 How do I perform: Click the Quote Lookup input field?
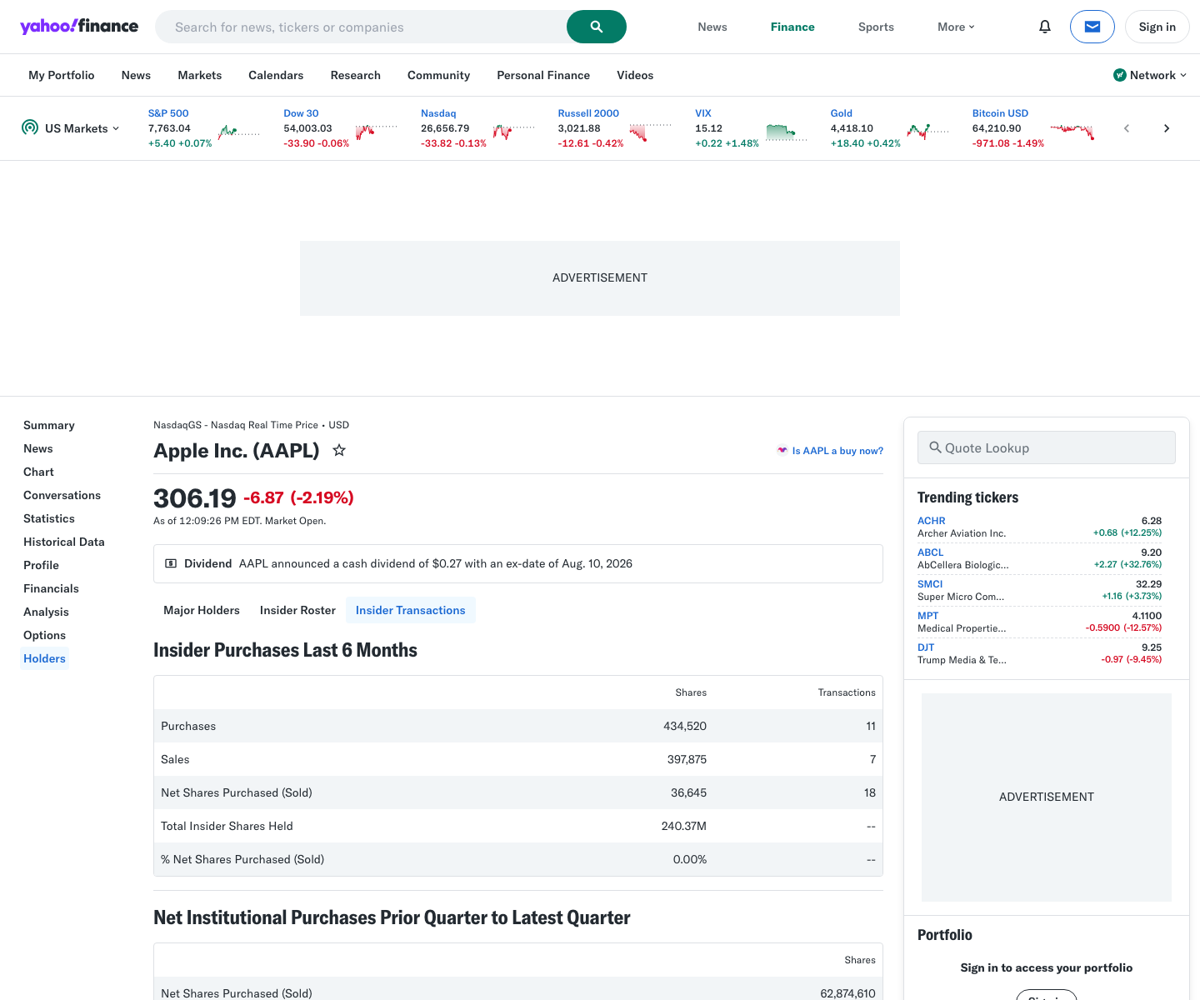(x=1047, y=447)
